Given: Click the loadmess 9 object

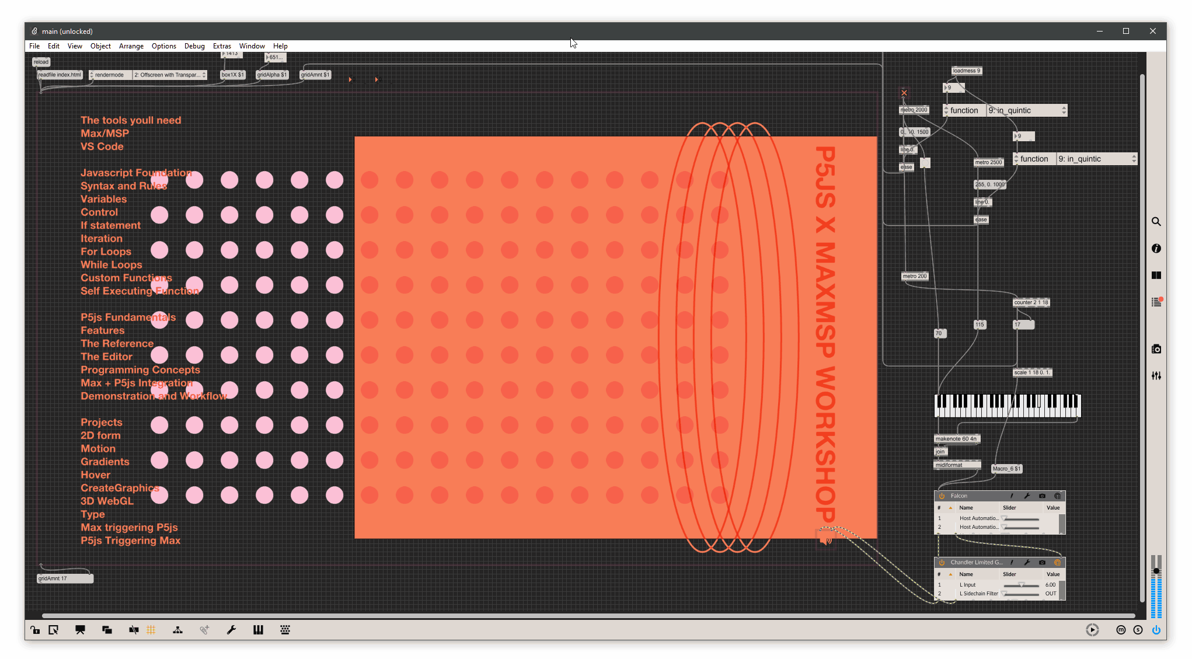Looking at the screenshot, I should click(x=966, y=71).
